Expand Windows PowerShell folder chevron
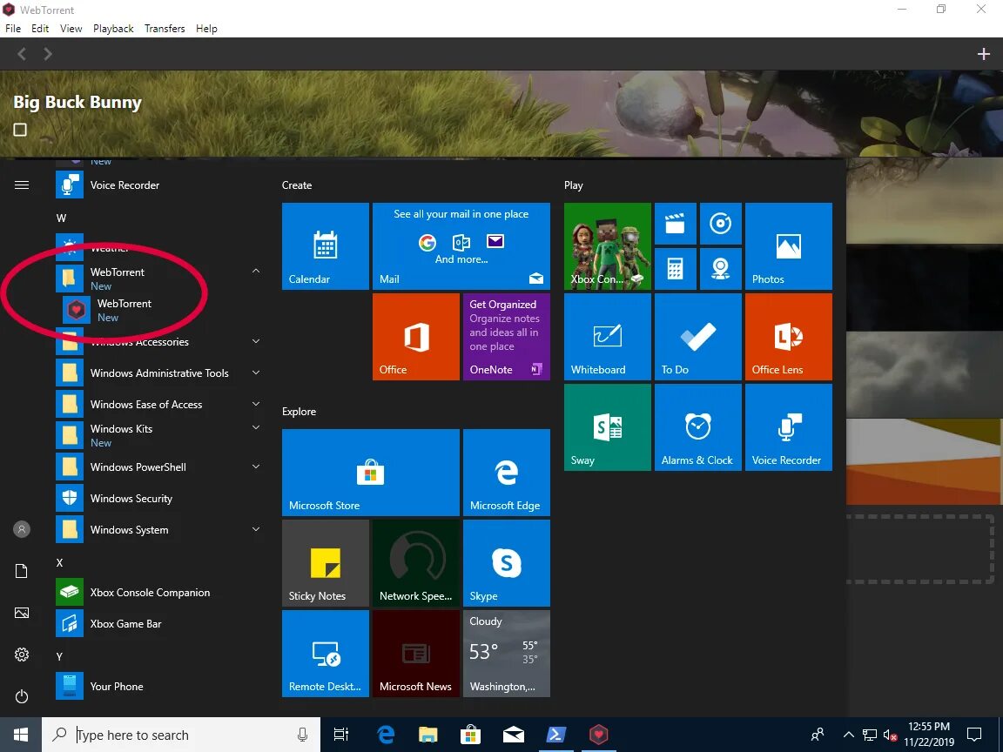Image resolution: width=1003 pixels, height=752 pixels. 256,467
